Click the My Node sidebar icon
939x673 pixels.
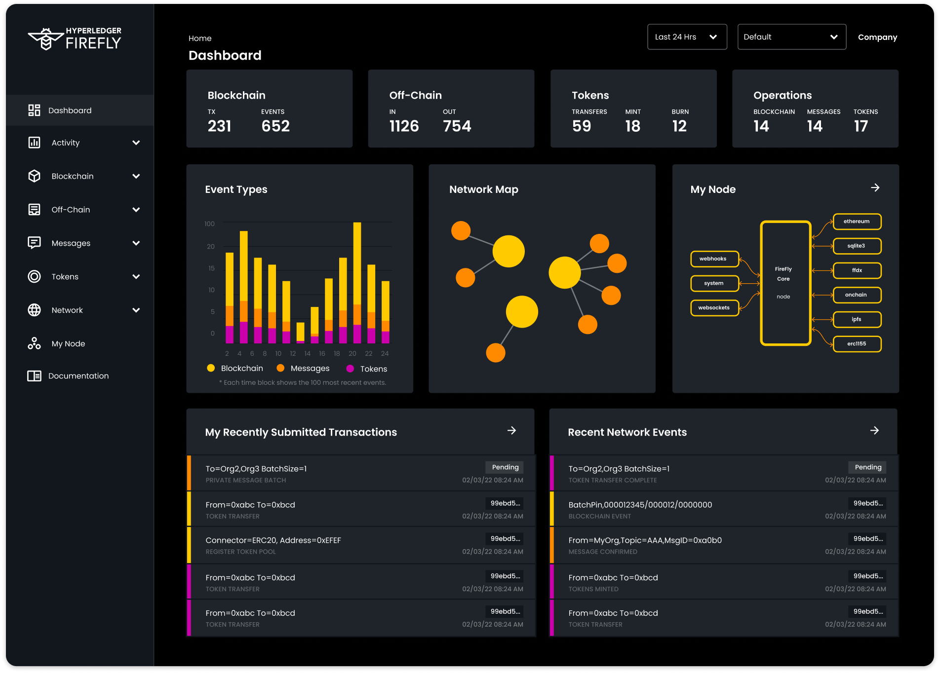34,343
